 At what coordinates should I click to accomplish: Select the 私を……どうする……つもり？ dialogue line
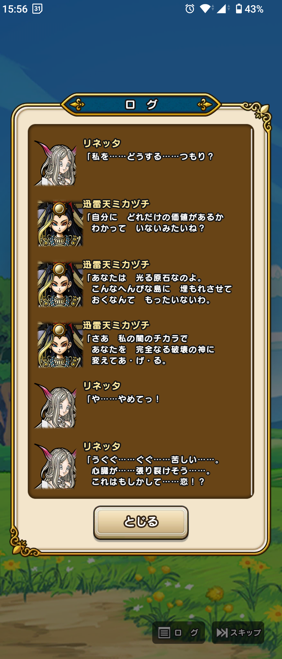click(x=150, y=157)
